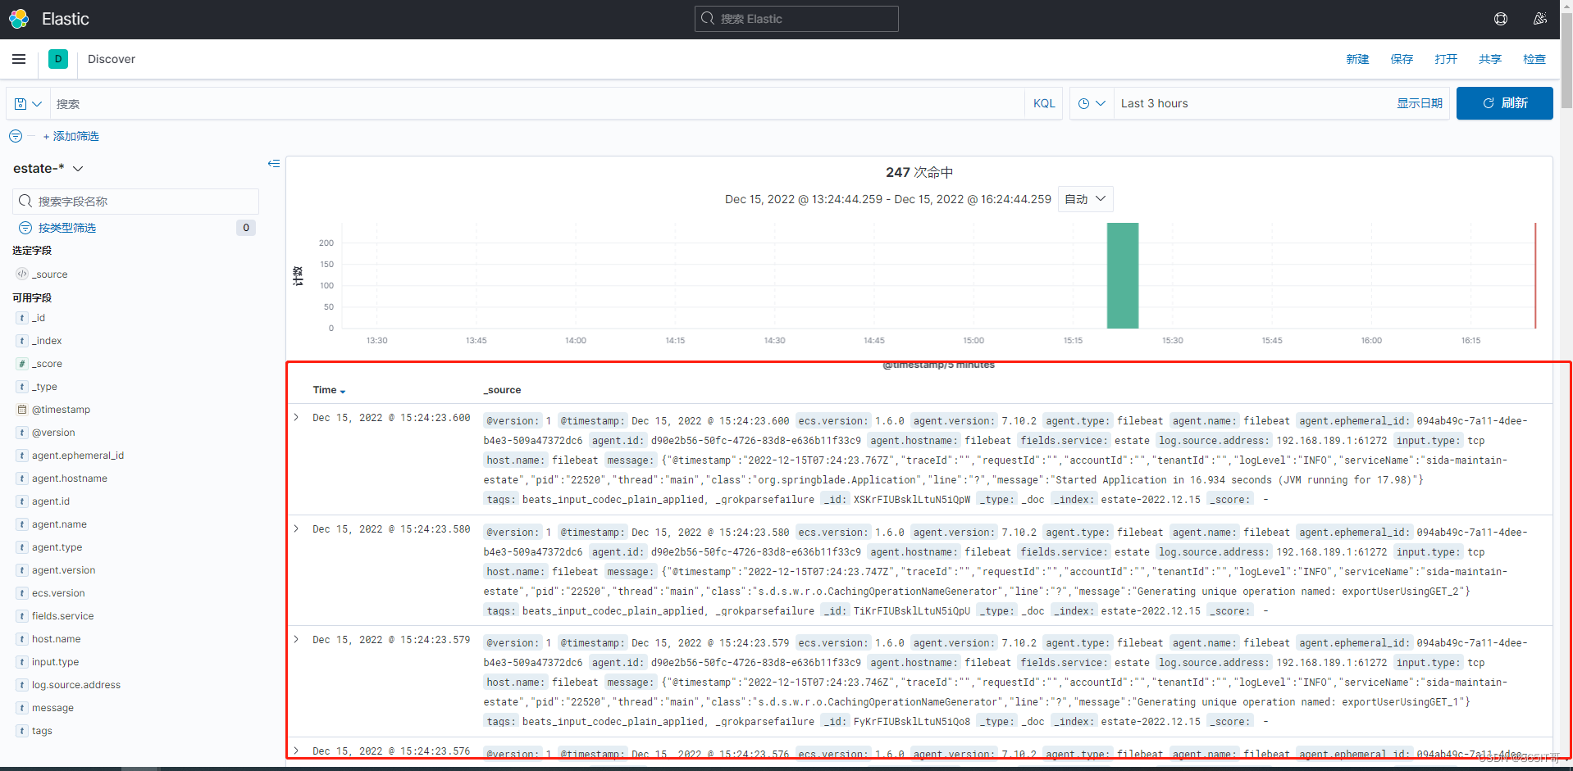Click the Discover breadcrumb
The image size is (1573, 771).
(112, 59)
